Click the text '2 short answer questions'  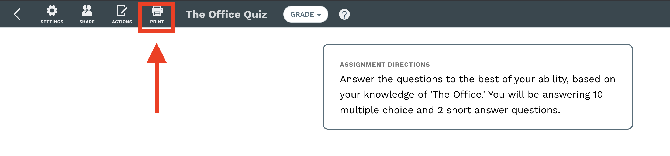coord(499,110)
